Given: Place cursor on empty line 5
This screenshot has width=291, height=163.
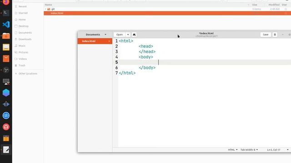Looking at the screenshot, I should pyautogui.click(x=205, y=62).
